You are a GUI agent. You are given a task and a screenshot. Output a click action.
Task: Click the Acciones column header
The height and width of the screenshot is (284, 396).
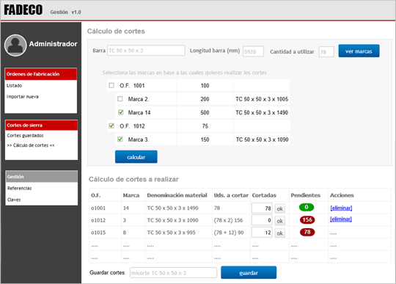(x=342, y=195)
